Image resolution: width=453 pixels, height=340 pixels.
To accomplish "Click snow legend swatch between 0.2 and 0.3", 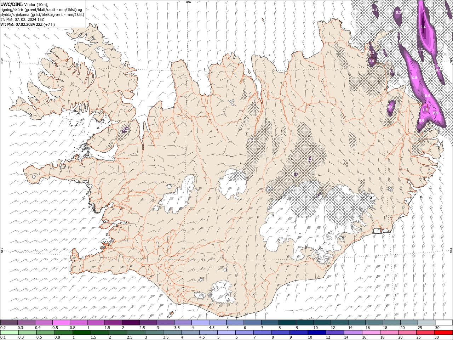I will (x=9, y=323).
